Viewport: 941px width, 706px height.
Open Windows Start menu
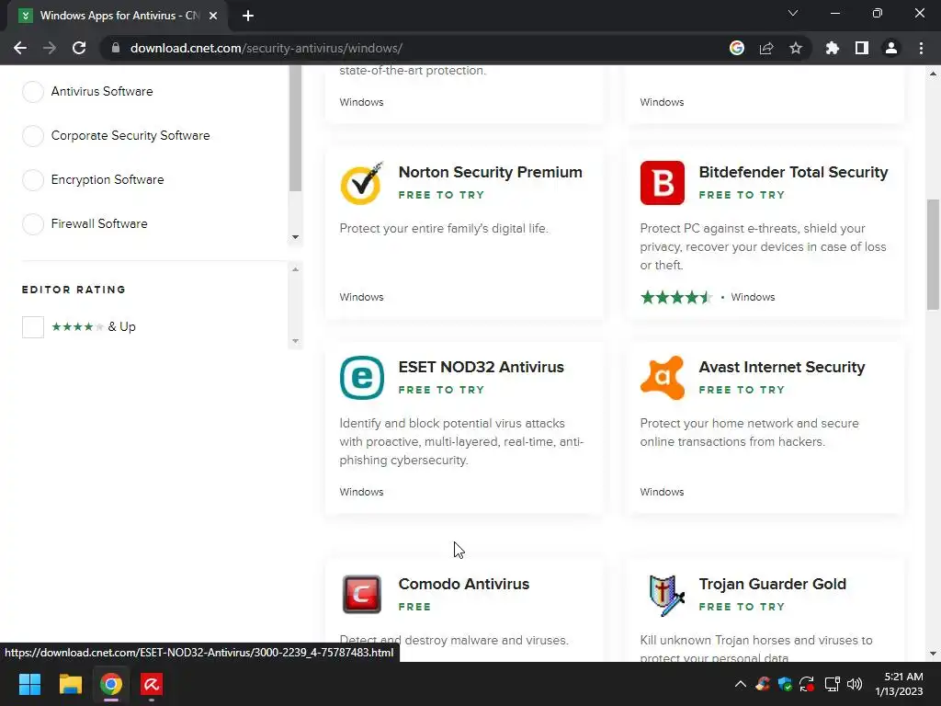(29, 684)
